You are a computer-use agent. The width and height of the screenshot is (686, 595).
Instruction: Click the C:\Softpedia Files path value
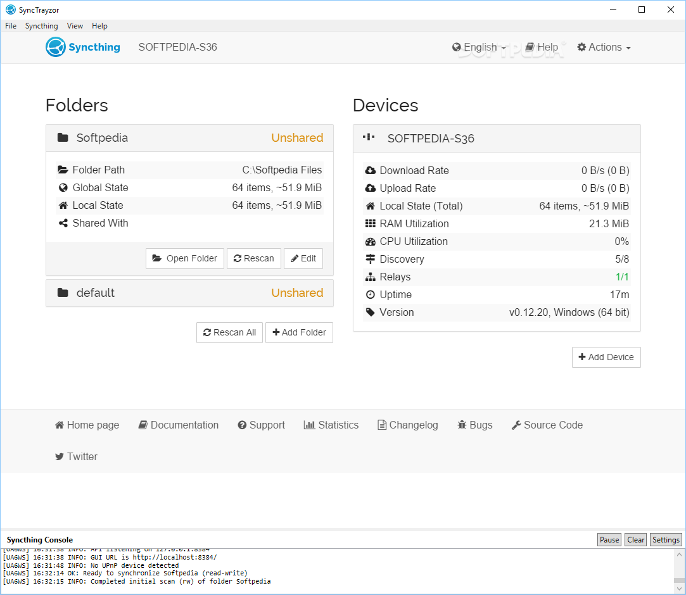coord(282,170)
